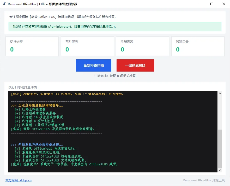Image resolution: width=230 pixels, height=186 pixels.
Task: Click the 运行进程 counter card
Action: (x=32, y=46)
